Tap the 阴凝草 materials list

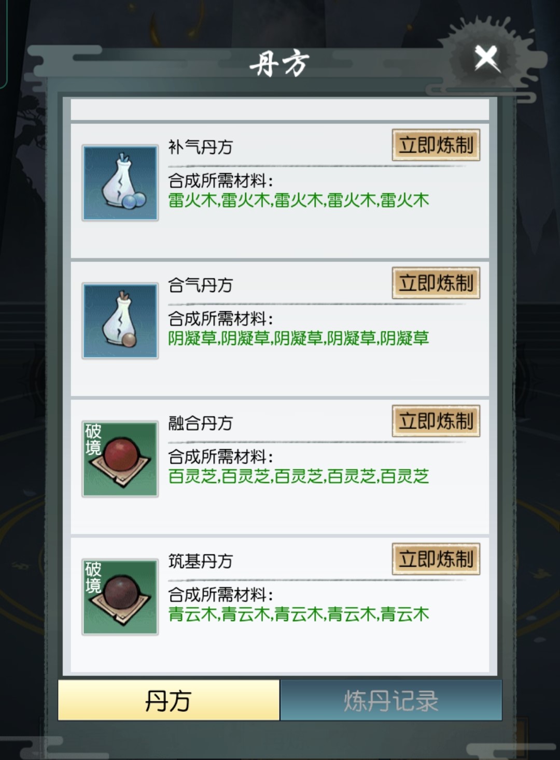tap(299, 338)
